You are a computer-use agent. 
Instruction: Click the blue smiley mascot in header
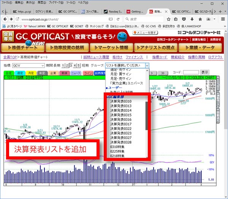pyautogui.click(x=122, y=37)
